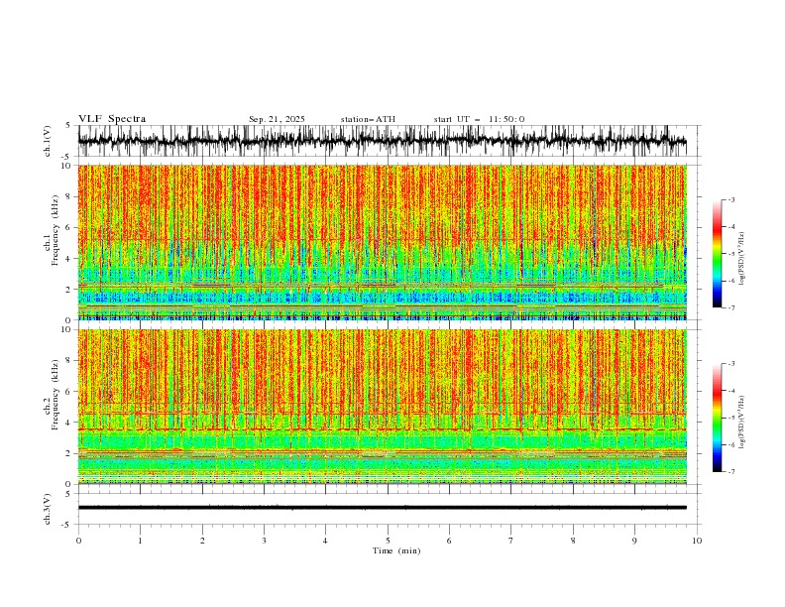The height and width of the screenshot is (607, 785).
Task: Click the 'VLF Spectra' title text
Action: 112,119
